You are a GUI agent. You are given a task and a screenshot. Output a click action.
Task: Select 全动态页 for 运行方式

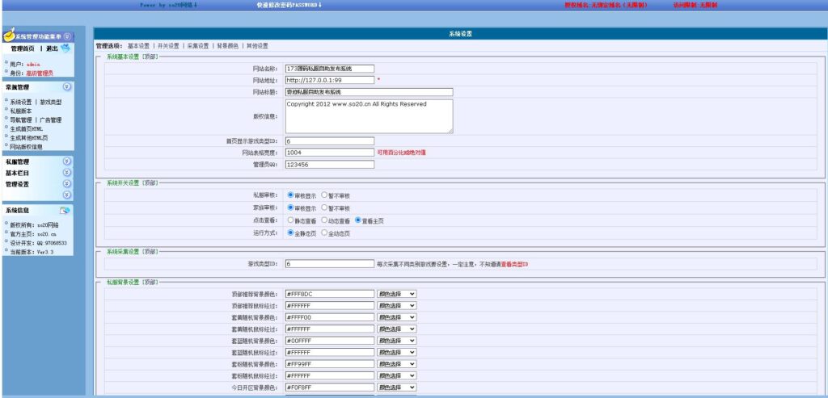324,233
